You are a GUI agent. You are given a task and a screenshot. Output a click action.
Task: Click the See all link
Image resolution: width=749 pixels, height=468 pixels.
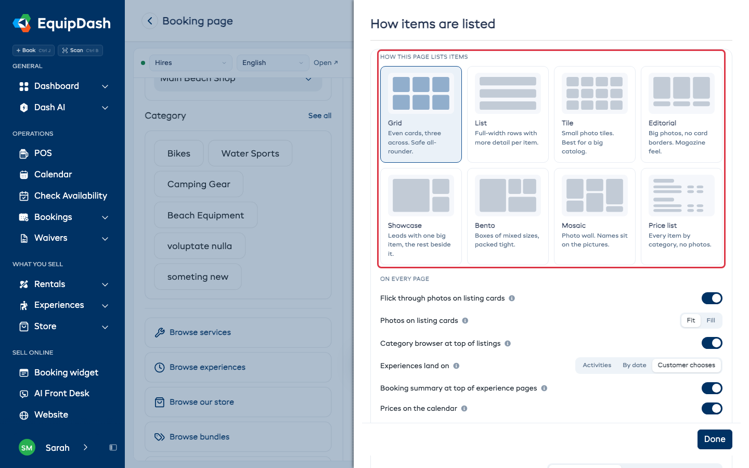point(320,116)
